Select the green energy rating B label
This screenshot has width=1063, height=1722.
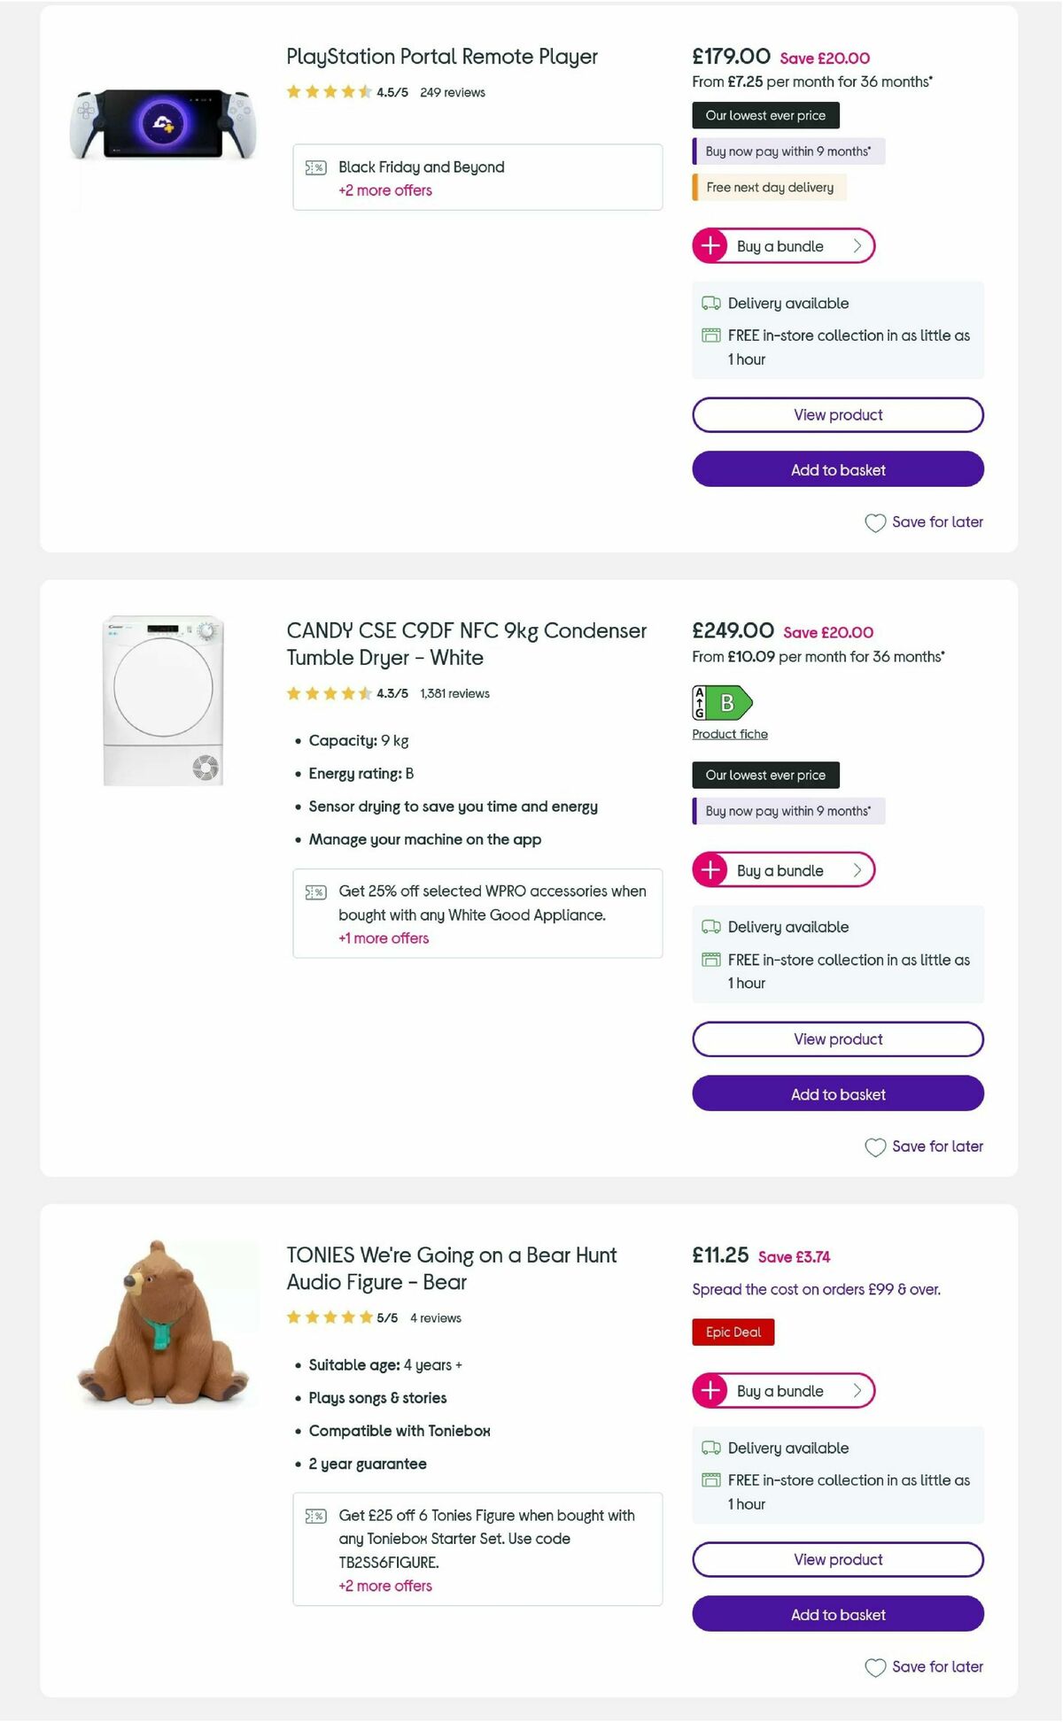[x=723, y=703]
